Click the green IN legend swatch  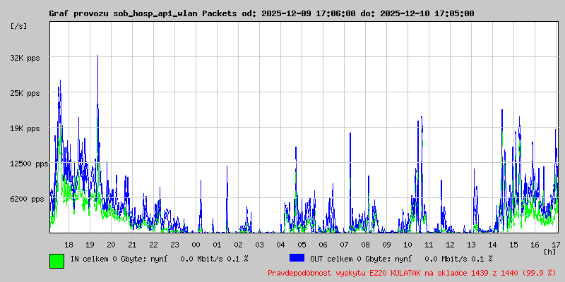(x=57, y=261)
